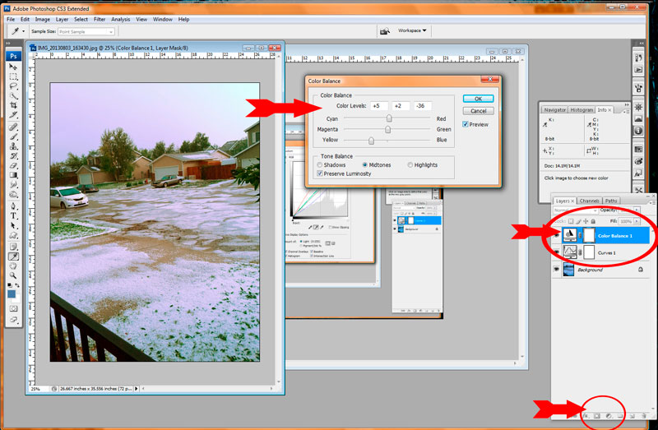This screenshot has height=430, width=658.
Task: Open the tool preset picker arrow
Action: [23, 31]
